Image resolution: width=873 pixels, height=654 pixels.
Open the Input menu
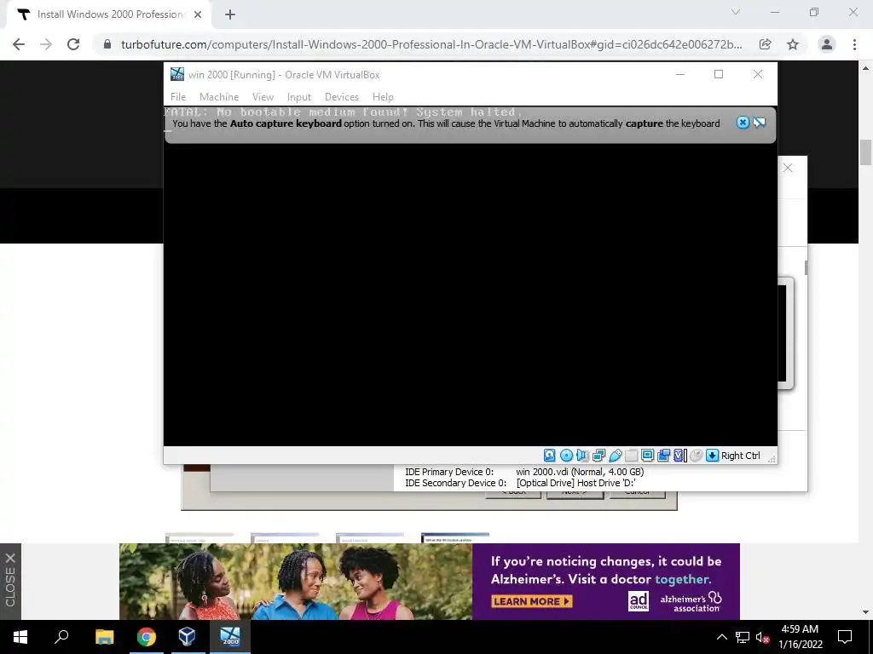pos(299,97)
